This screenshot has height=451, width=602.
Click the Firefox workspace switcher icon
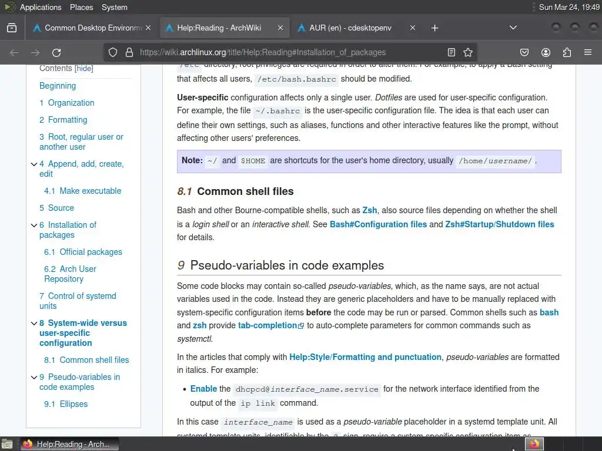pyautogui.click(x=534, y=444)
